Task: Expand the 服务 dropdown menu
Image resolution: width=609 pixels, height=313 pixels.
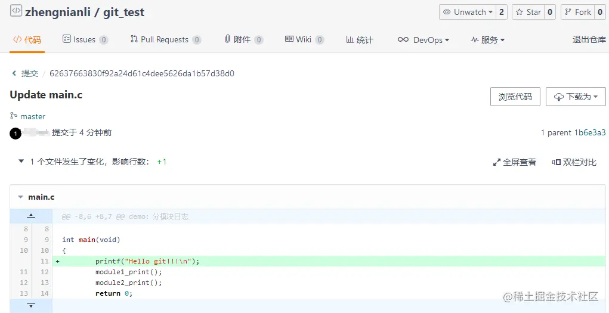Action: 487,39
